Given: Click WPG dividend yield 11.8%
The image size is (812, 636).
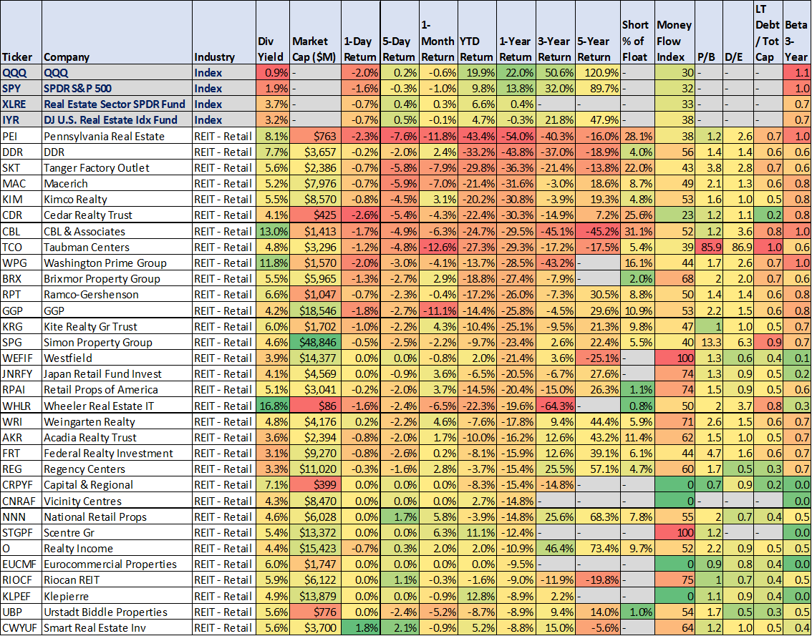Looking at the screenshot, I should (273, 263).
